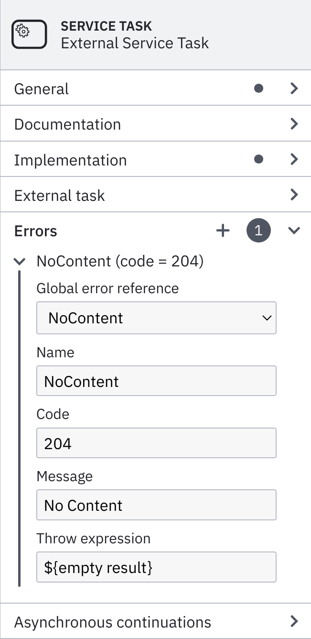The width and height of the screenshot is (311, 639).
Task: Click the Implementation section edited dot indicator
Action: pos(258,159)
